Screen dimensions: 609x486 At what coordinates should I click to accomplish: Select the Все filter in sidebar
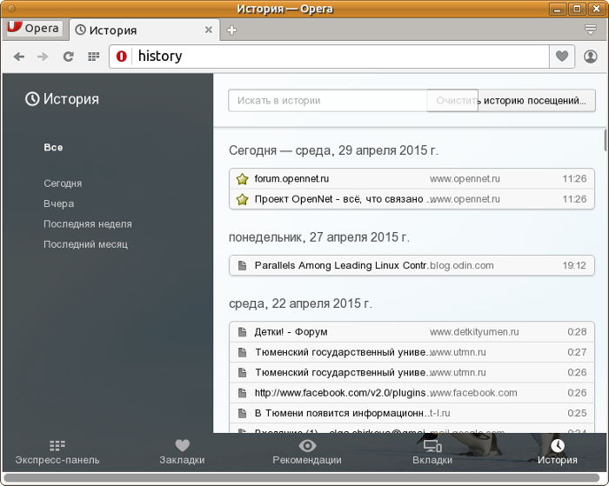53,148
